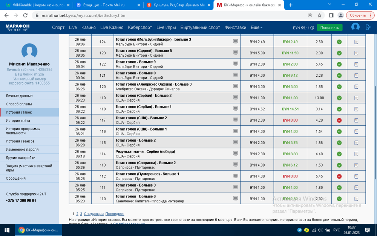This screenshot has width=377, height=236.
Task: Open the "Киберспорт" menu item
Action: coord(140,28)
